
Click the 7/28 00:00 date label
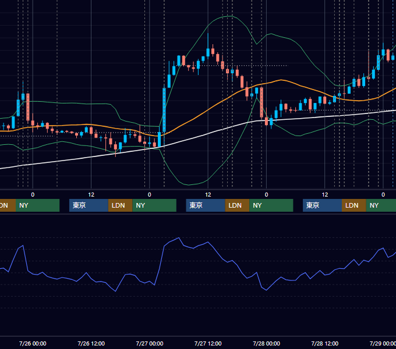[267, 343]
